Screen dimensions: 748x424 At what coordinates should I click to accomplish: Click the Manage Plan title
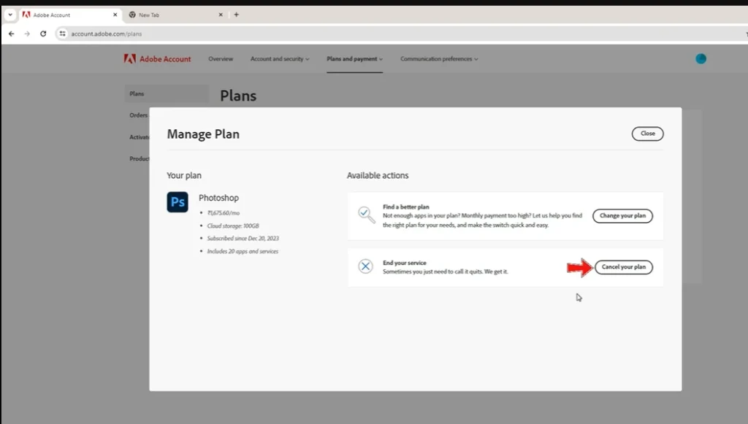[x=203, y=134]
